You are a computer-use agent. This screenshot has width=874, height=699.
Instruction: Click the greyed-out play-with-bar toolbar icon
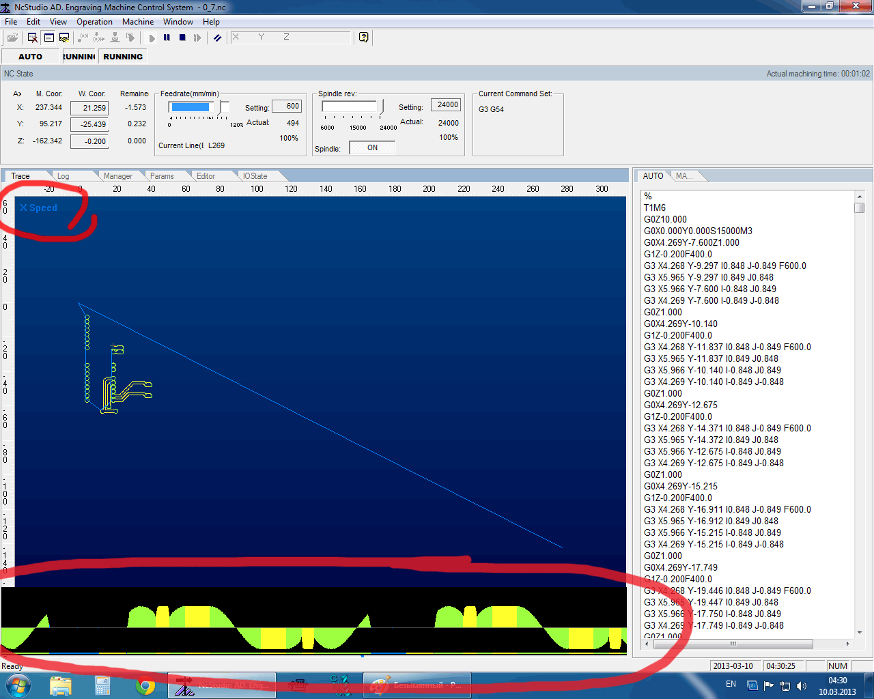(197, 38)
